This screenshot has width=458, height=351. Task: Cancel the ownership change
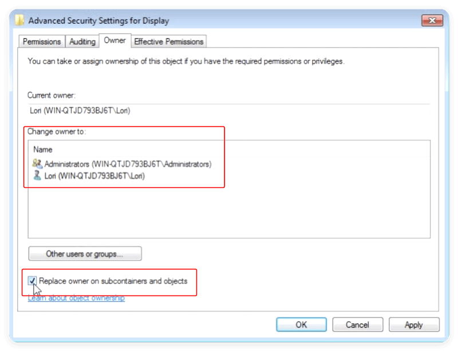[x=358, y=324]
